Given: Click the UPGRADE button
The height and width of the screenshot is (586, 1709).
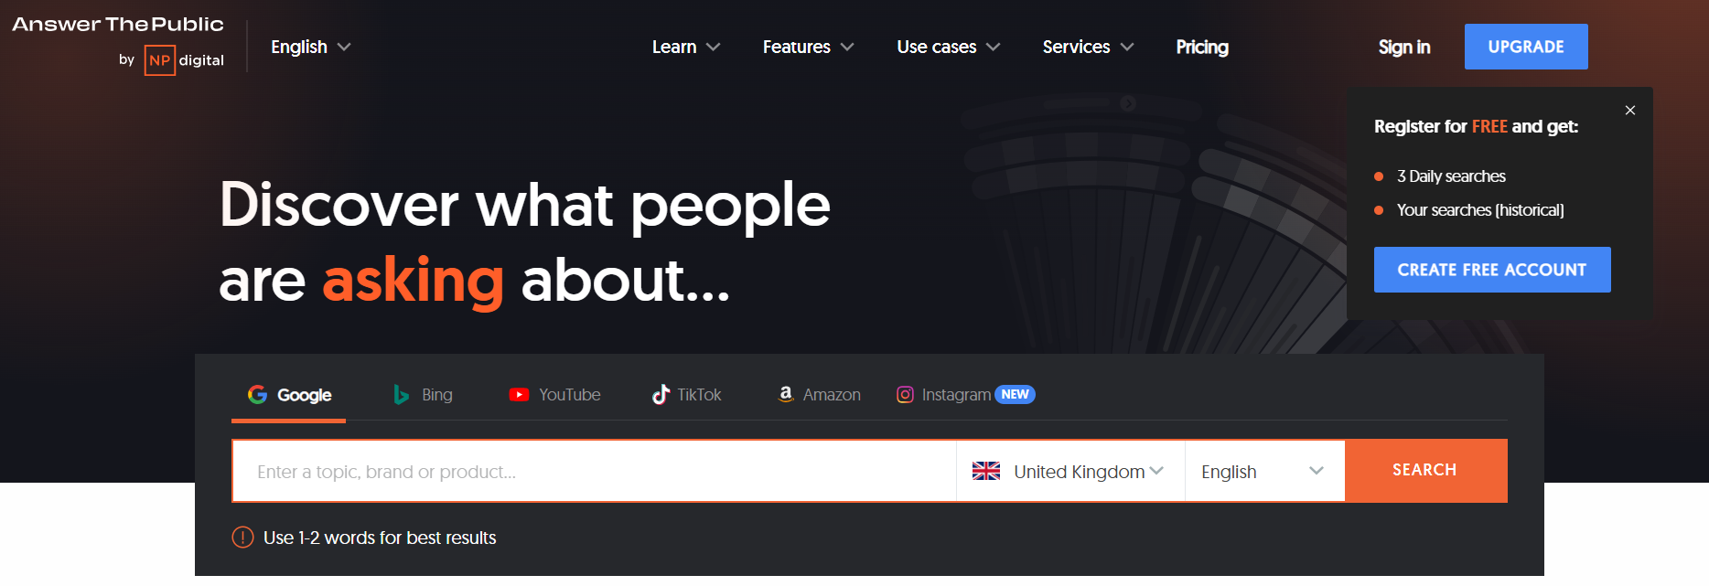Looking at the screenshot, I should tap(1526, 47).
